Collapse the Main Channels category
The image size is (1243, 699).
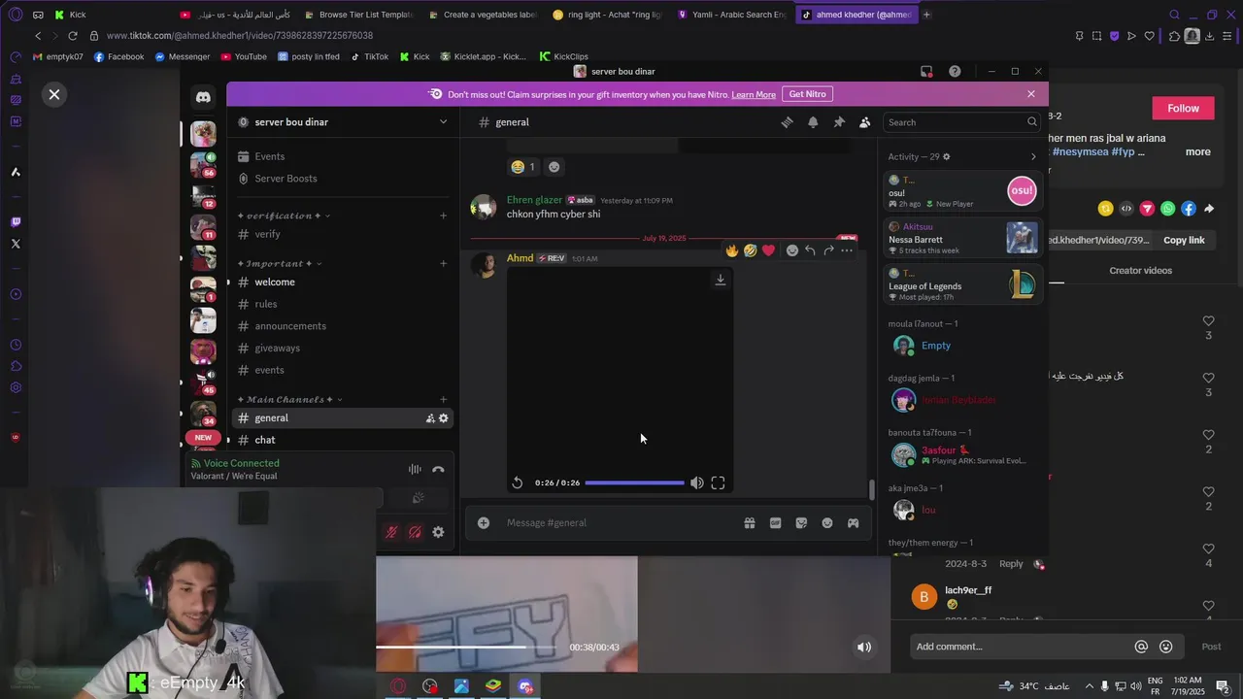(289, 399)
